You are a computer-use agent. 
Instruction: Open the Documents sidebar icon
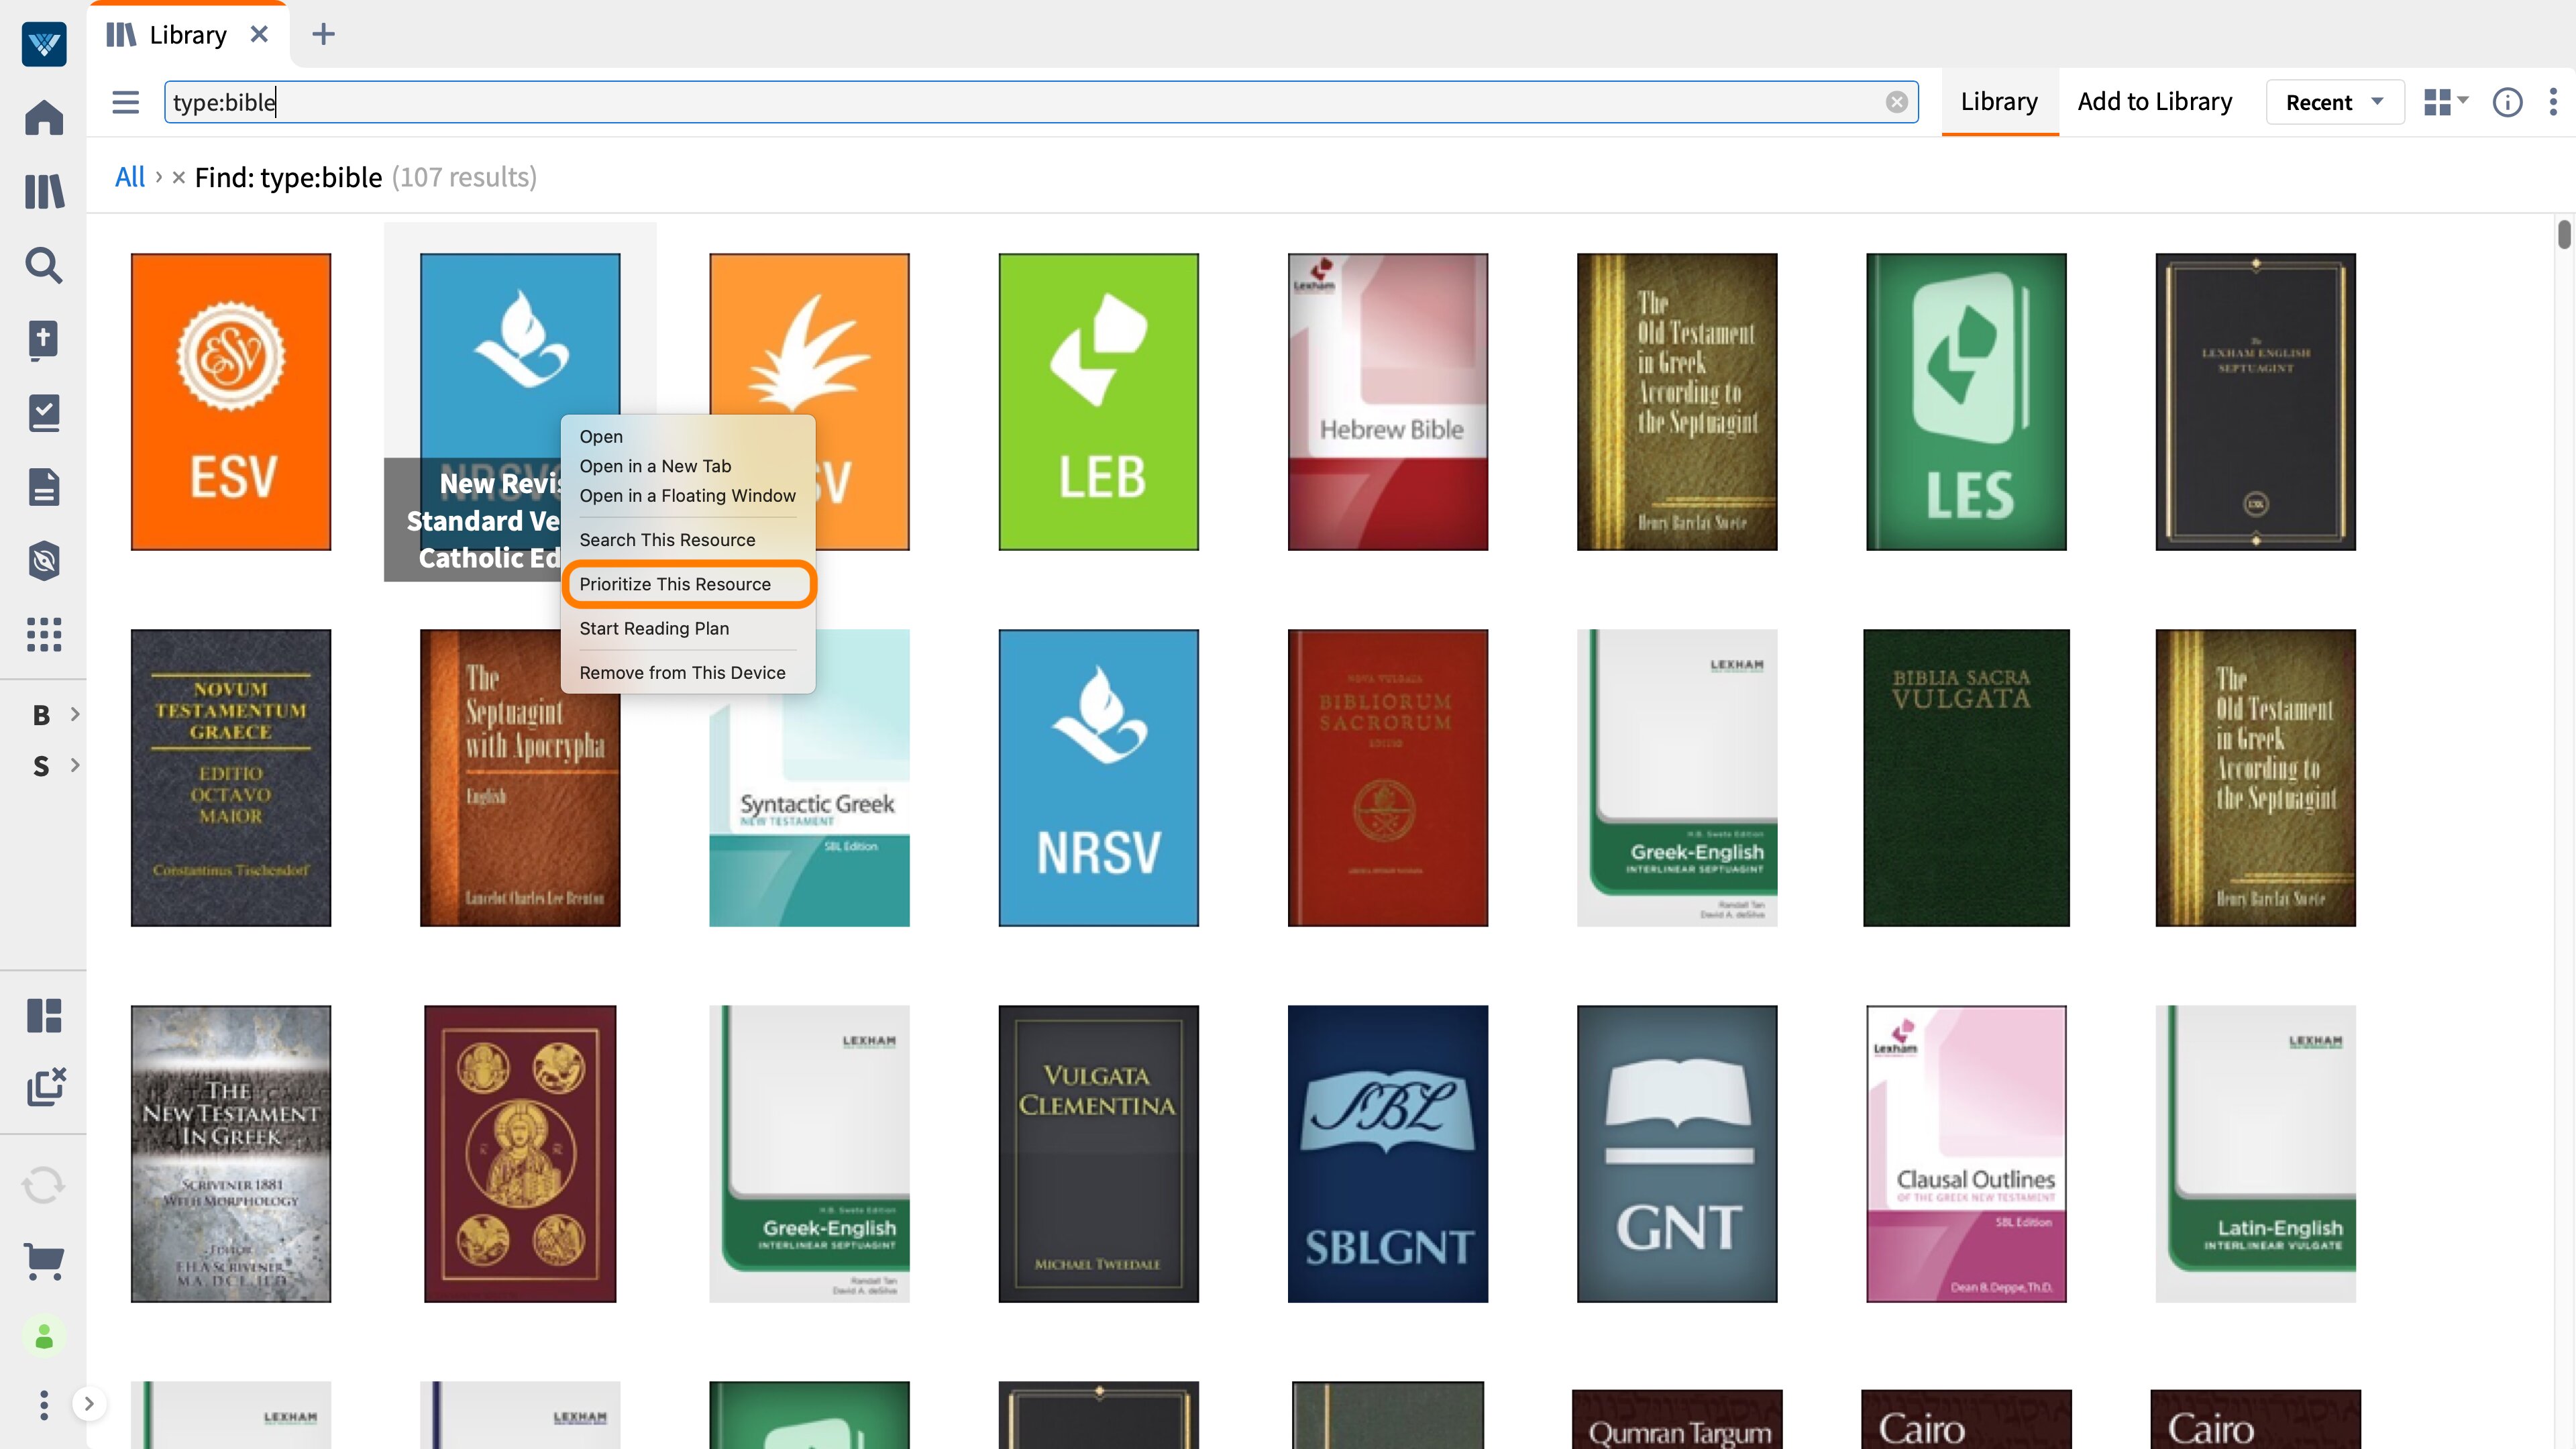43,487
